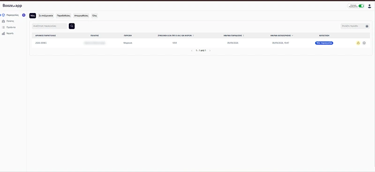Open the Reports sidebar item
375x172 pixels.
[10, 33]
